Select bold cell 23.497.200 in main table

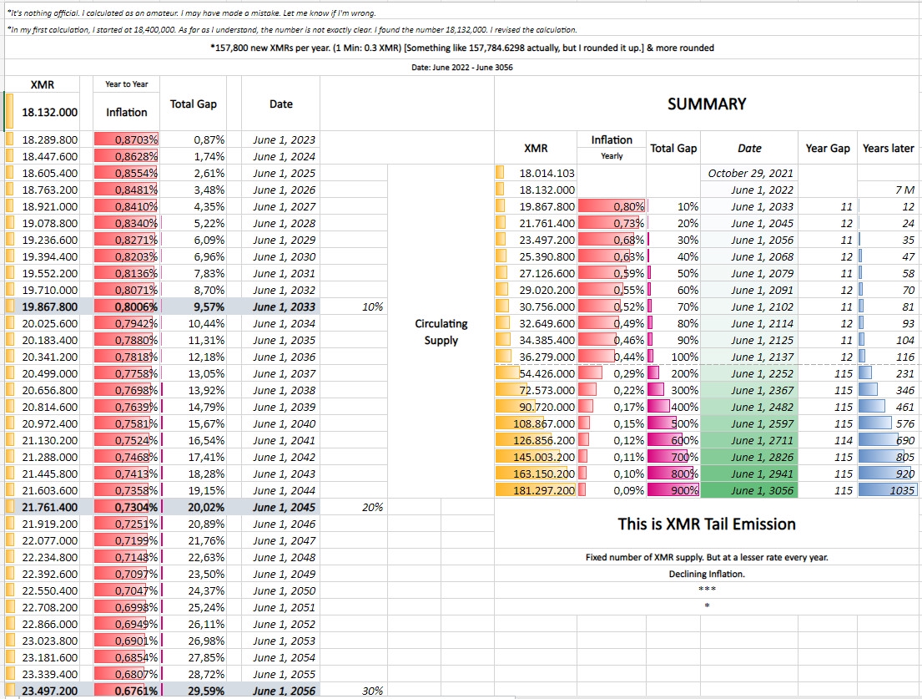coord(42,691)
